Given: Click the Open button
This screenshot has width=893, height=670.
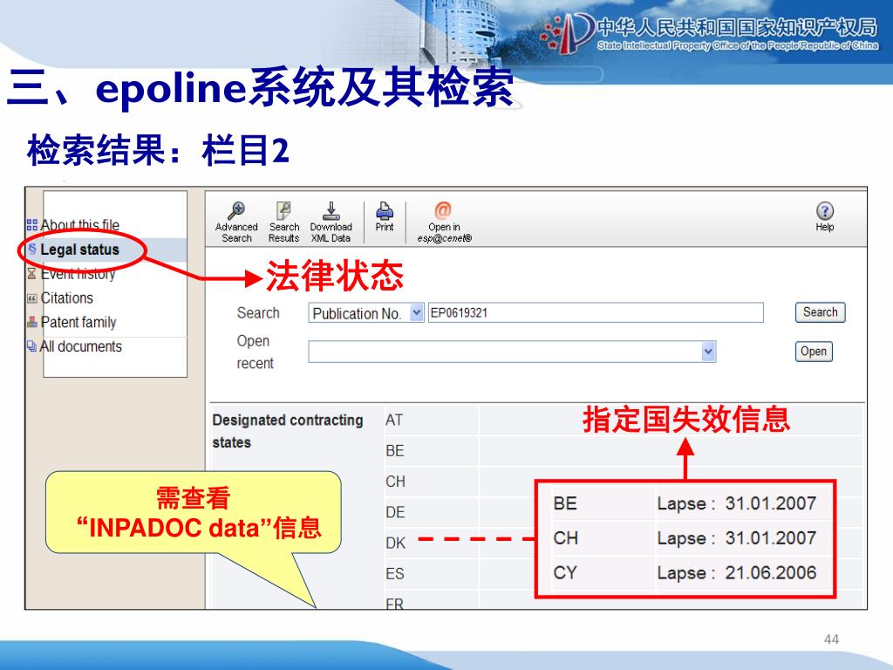Looking at the screenshot, I should 814,352.
